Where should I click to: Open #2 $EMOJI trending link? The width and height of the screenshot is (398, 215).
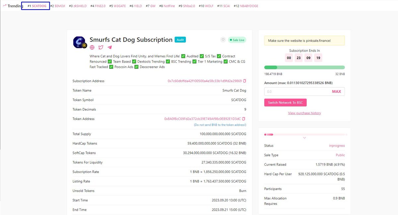58,6
